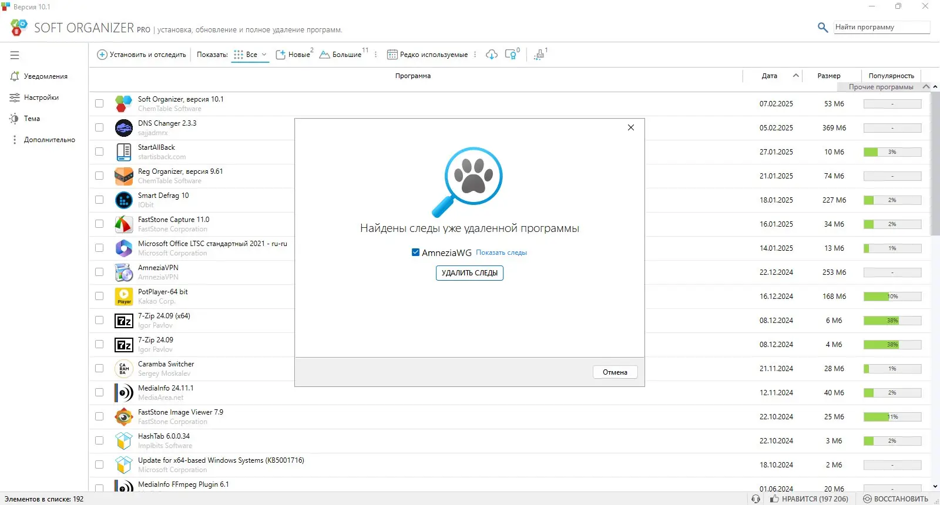Open the traces search icon with badge 0
Viewport: 940px width, 505px height.
512,55
